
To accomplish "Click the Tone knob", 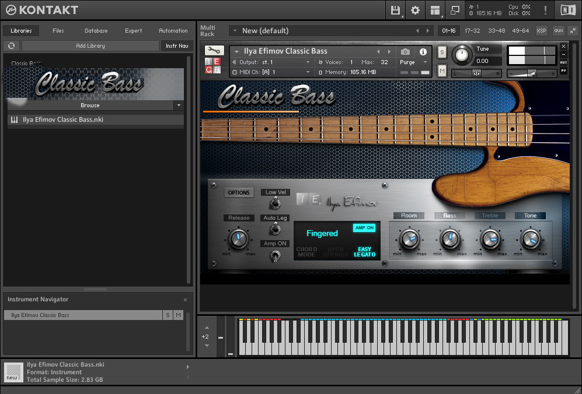I will point(531,239).
